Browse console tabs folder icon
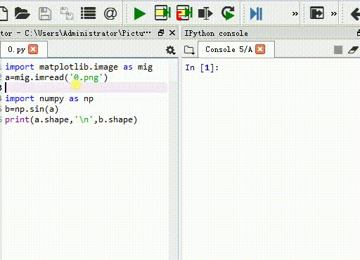This screenshot has height=260, width=360. pos(189,50)
